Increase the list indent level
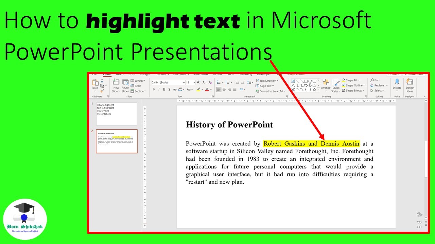 click(x=243, y=82)
